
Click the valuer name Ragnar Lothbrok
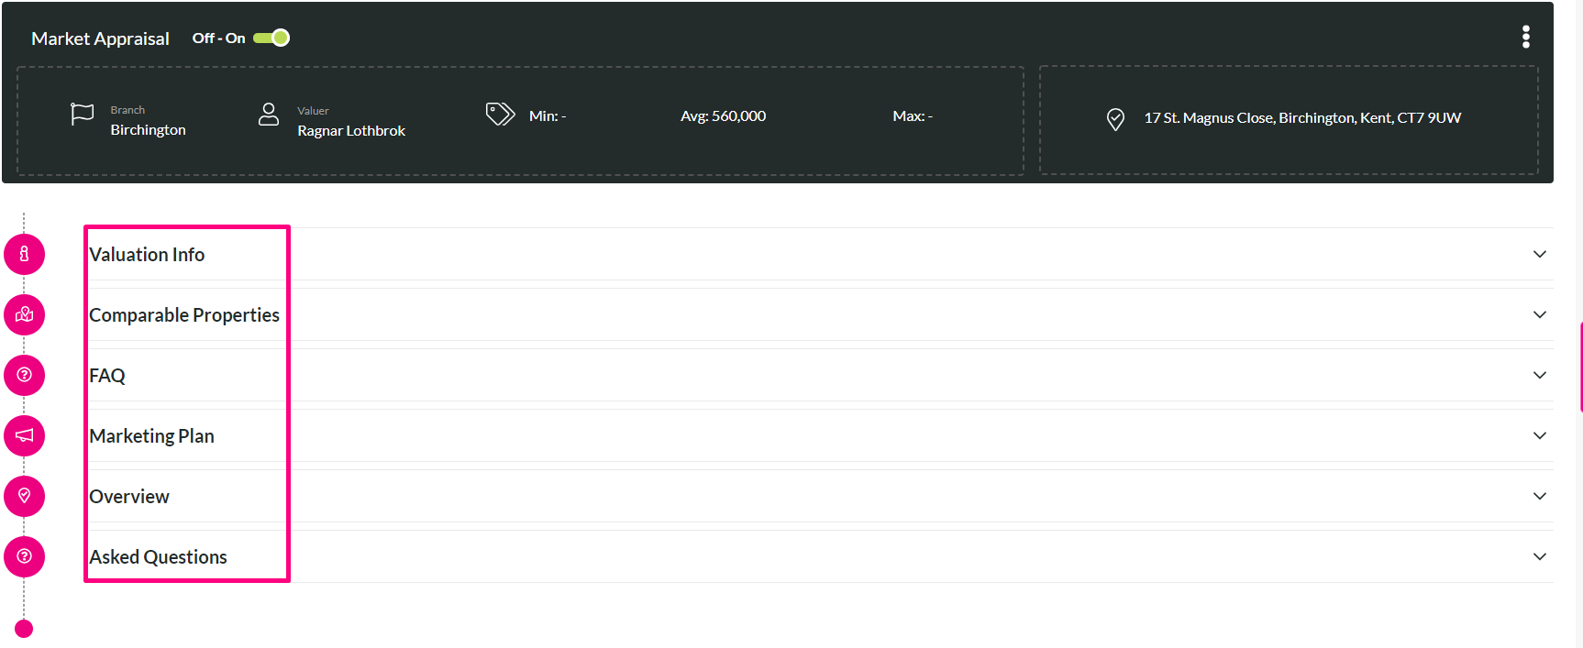[351, 131]
